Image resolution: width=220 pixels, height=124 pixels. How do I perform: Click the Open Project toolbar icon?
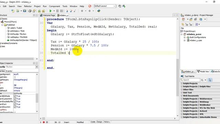34,11
